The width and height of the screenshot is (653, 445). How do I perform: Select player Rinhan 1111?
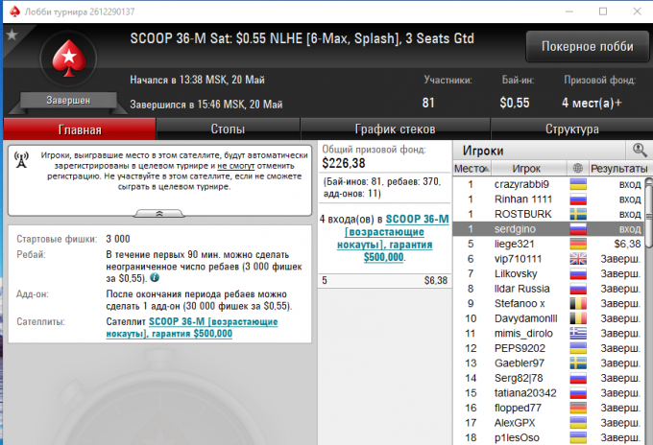pos(548,199)
